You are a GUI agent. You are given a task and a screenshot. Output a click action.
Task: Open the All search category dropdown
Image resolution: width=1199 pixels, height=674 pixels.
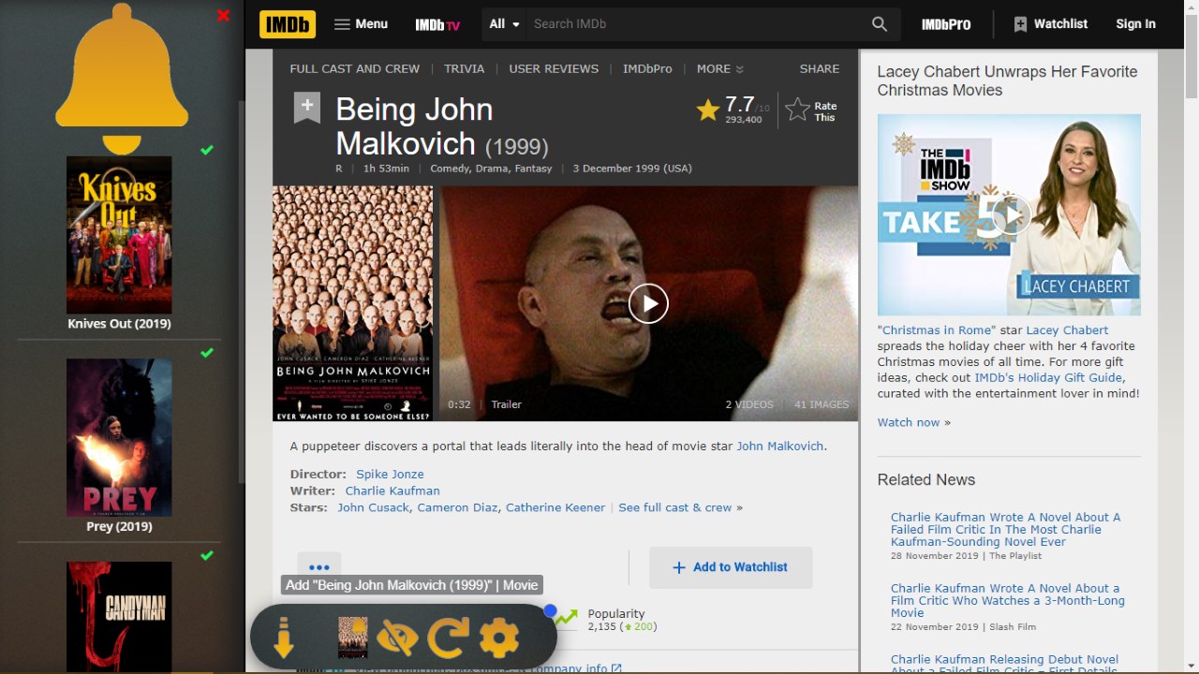(x=504, y=24)
